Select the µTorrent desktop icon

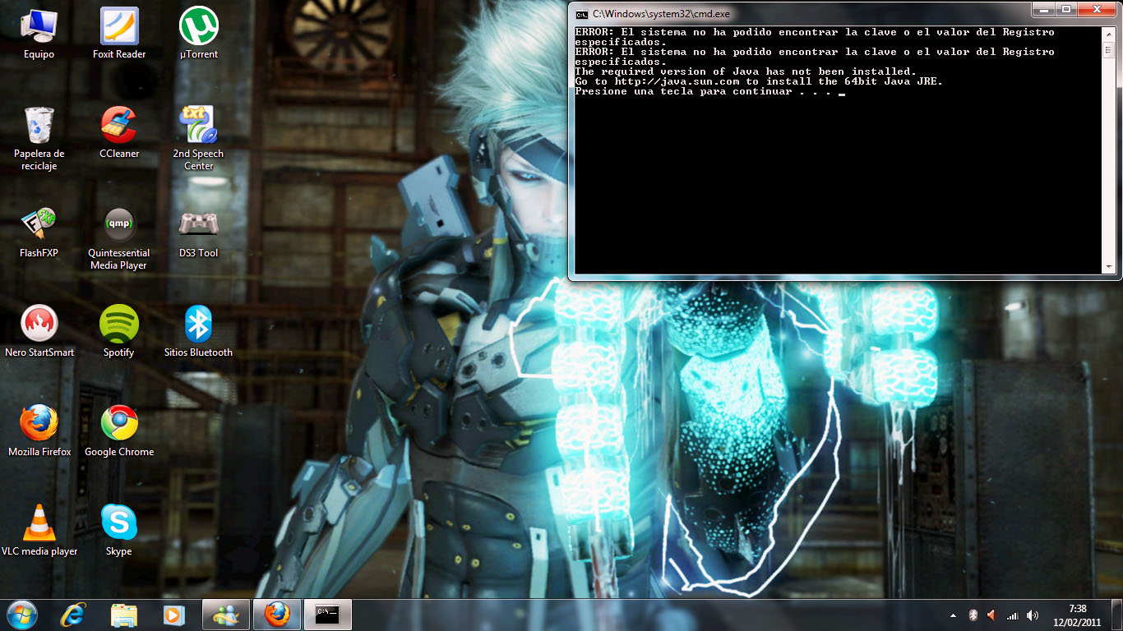(199, 35)
